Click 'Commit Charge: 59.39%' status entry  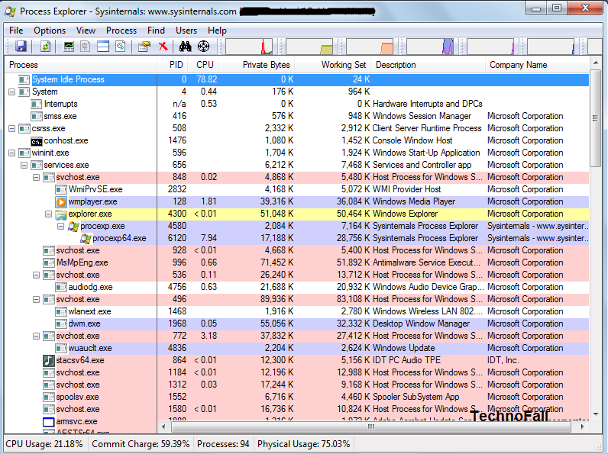point(141,444)
